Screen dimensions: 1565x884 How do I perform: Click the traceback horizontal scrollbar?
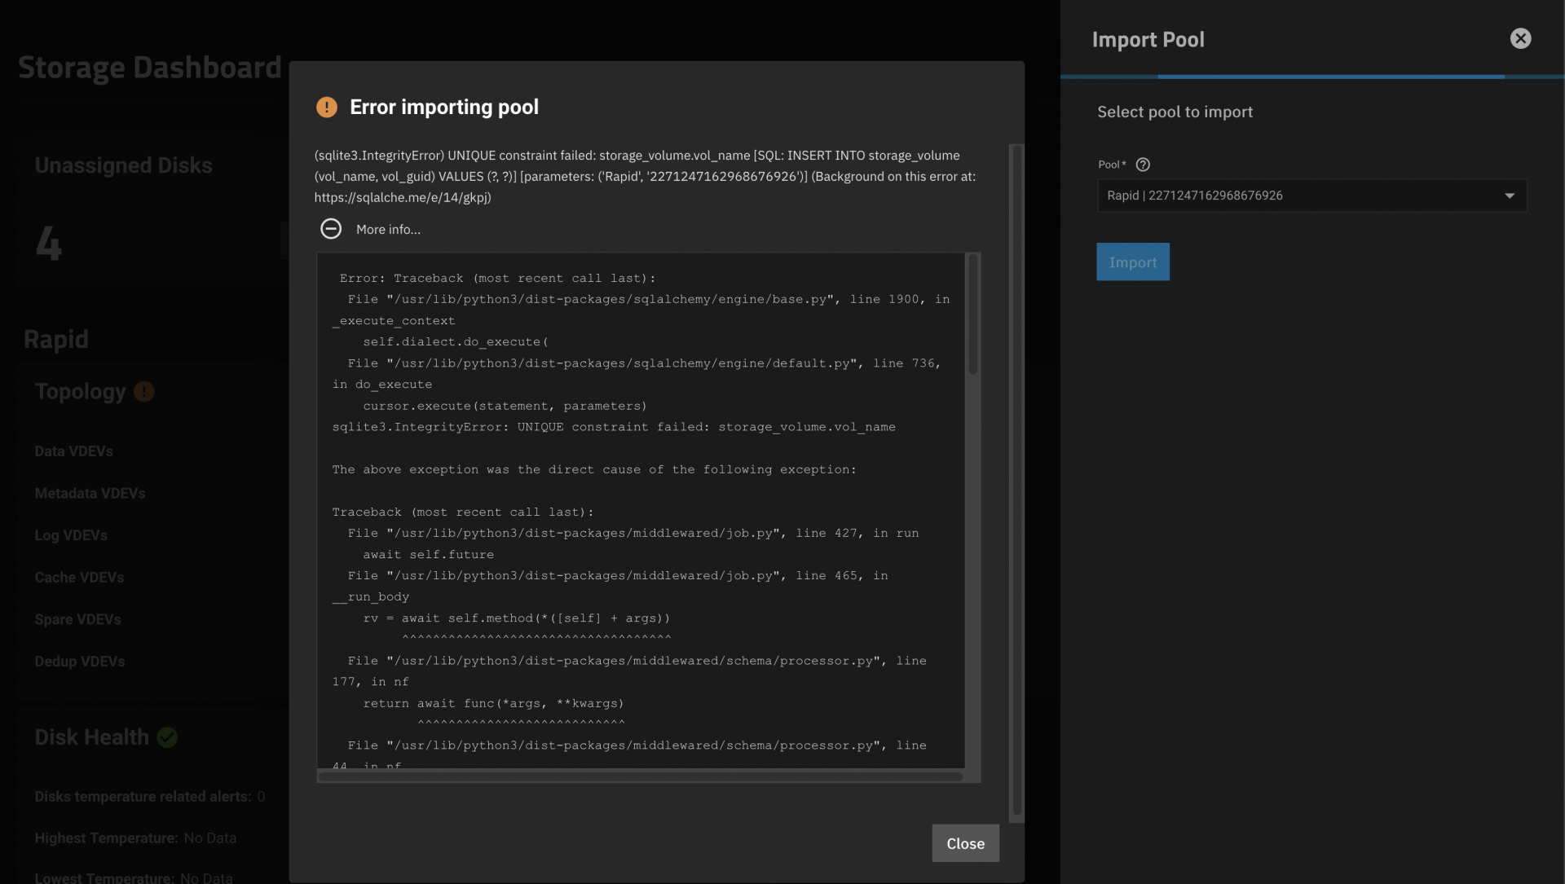(640, 776)
